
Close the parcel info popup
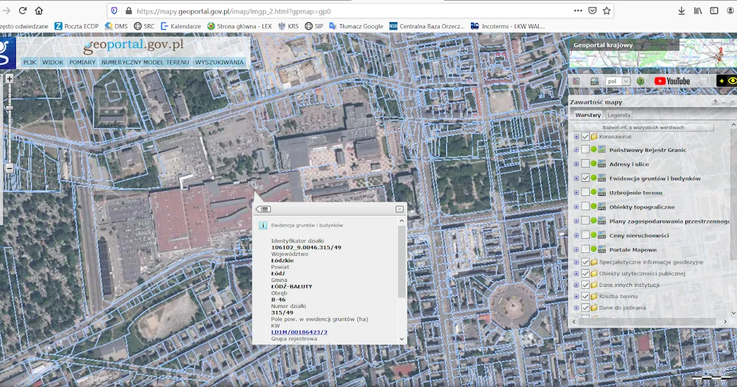[400, 209]
